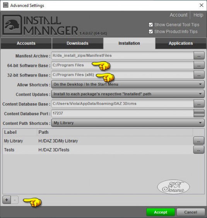Cancel the settings dialog
The width and height of the screenshot is (207, 218).
(x=191, y=212)
